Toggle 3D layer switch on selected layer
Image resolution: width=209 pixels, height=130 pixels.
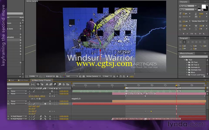(x=45, y=104)
